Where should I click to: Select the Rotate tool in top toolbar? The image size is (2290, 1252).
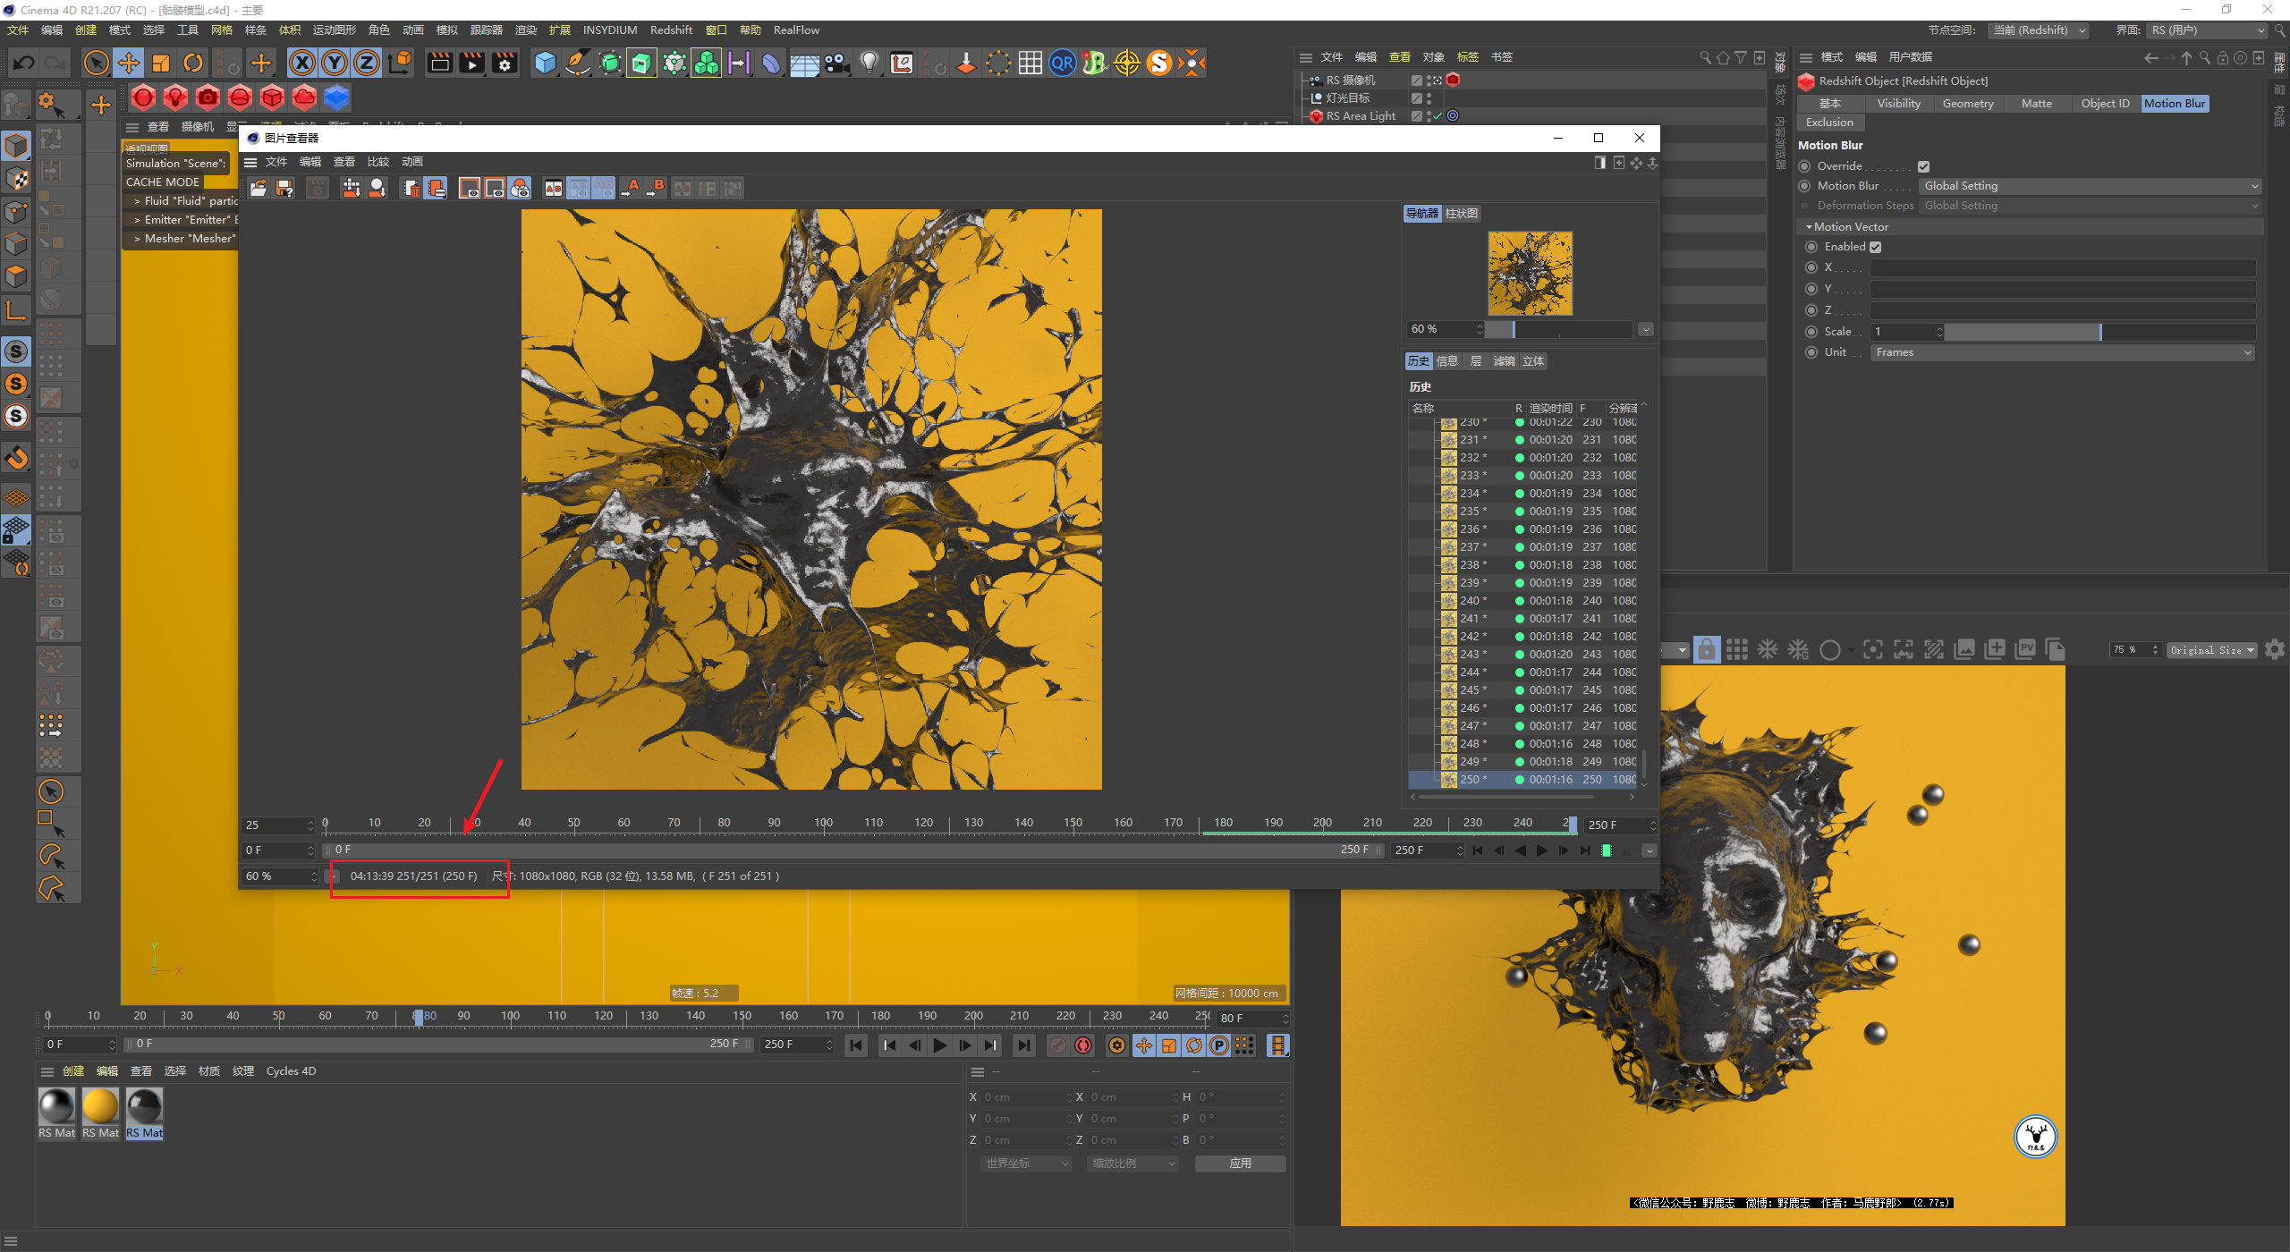coord(193,63)
